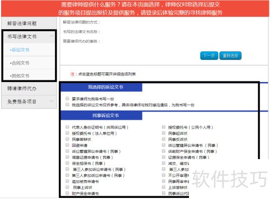The image size is (270, 199).
Task: Tick 授权委托书（公民个人用） checkbox
Action: coord(164,127)
